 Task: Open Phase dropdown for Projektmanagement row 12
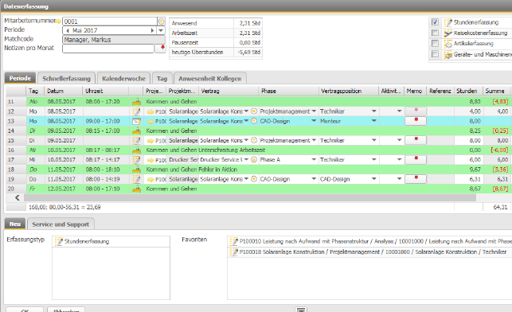click(x=314, y=111)
